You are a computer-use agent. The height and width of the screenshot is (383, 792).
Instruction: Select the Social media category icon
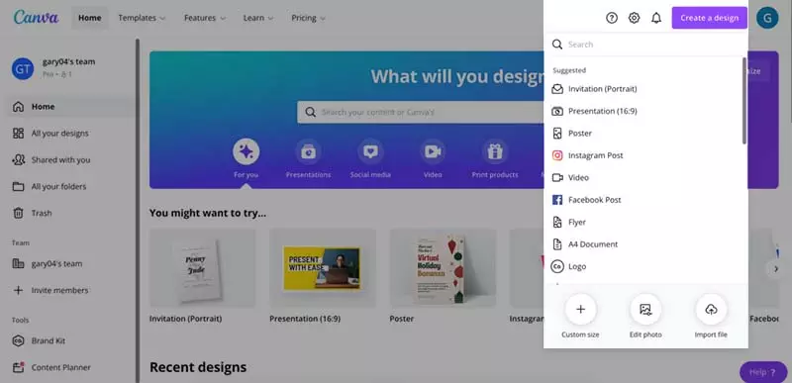pos(370,151)
